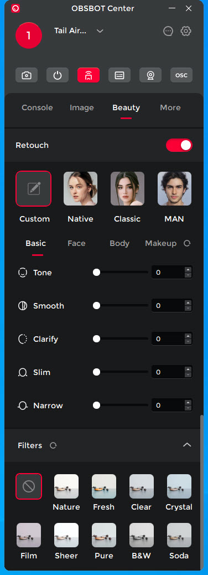
Task: Toggle the Retouch switch off
Action: 179,145
